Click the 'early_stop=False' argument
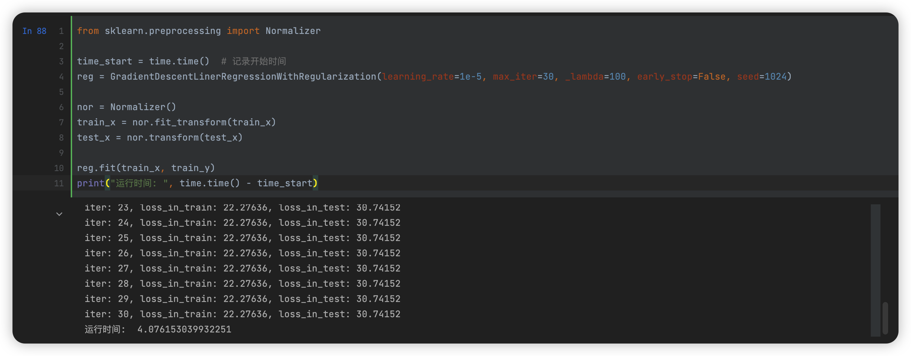The width and height of the screenshot is (911, 356). coord(682,77)
